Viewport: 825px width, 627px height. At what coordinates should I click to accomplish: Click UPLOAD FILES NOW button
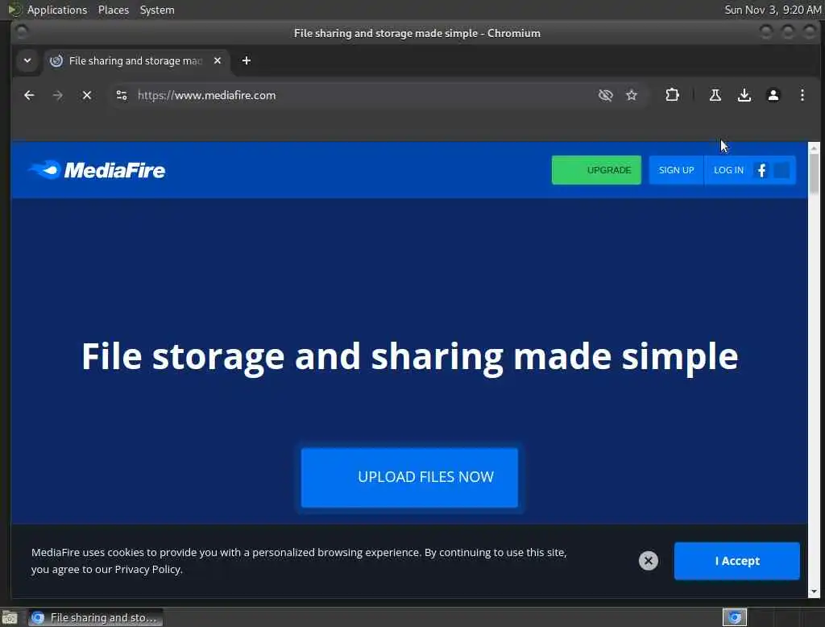409,477
